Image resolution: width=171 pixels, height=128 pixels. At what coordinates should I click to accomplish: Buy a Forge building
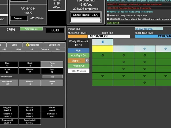(x=52, y=64)
